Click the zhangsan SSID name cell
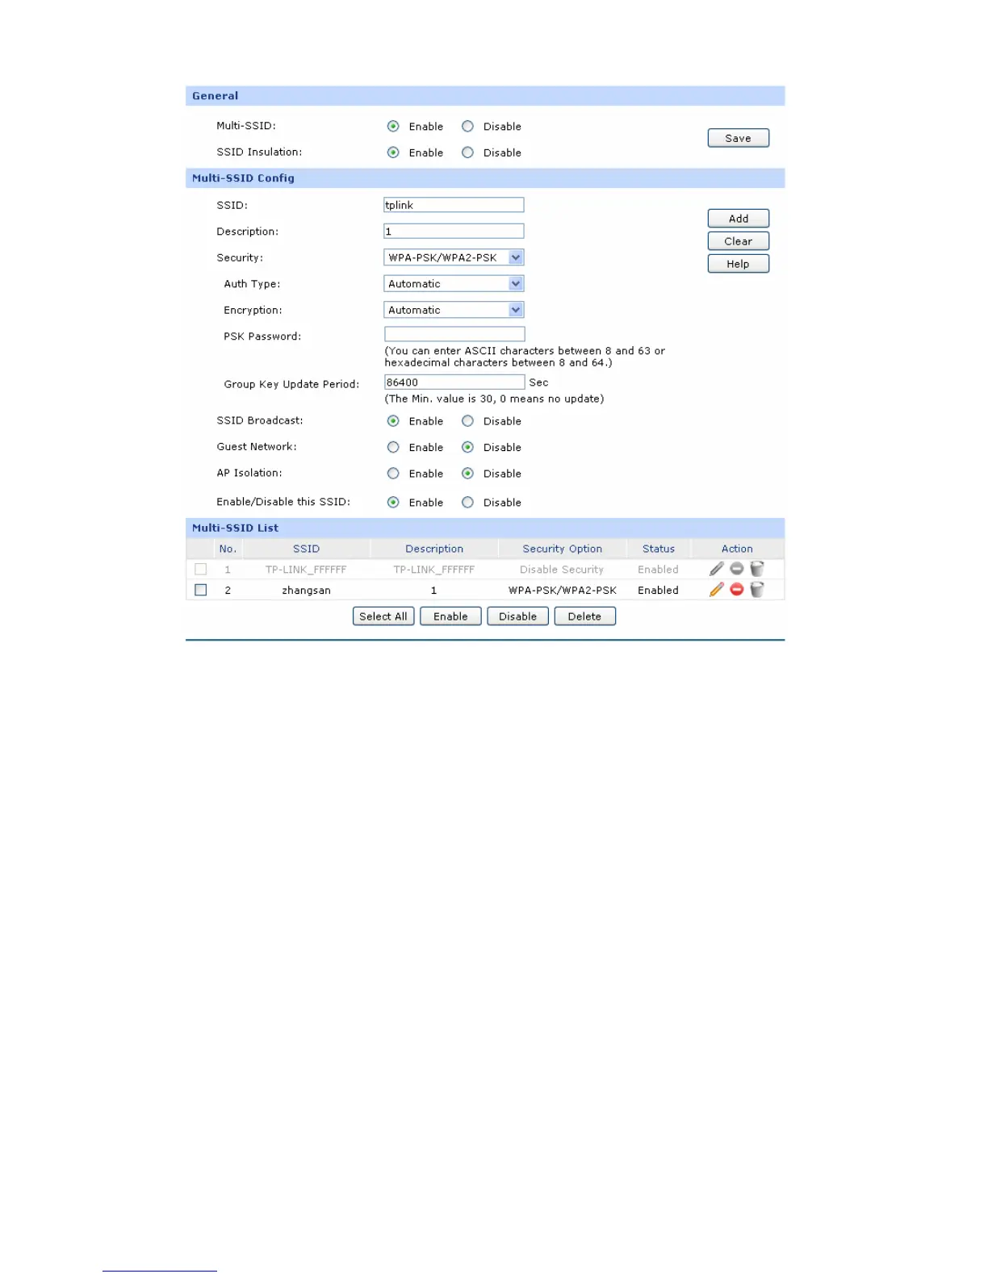This screenshot has width=988, height=1278. point(306,591)
